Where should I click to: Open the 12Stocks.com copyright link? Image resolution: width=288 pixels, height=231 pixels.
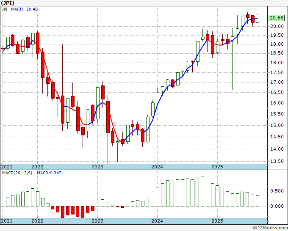point(270,228)
